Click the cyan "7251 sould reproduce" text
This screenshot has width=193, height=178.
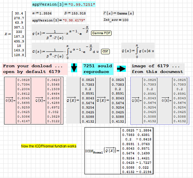pyautogui.click(x=98, y=69)
